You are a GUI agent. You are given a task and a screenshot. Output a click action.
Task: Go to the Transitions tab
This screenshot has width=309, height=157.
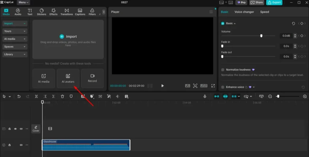[67, 12]
